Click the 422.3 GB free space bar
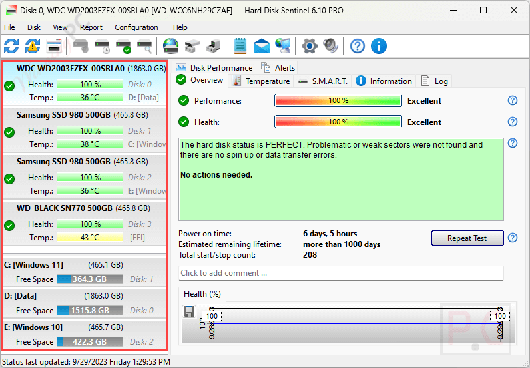530x368 pixels. tap(90, 342)
